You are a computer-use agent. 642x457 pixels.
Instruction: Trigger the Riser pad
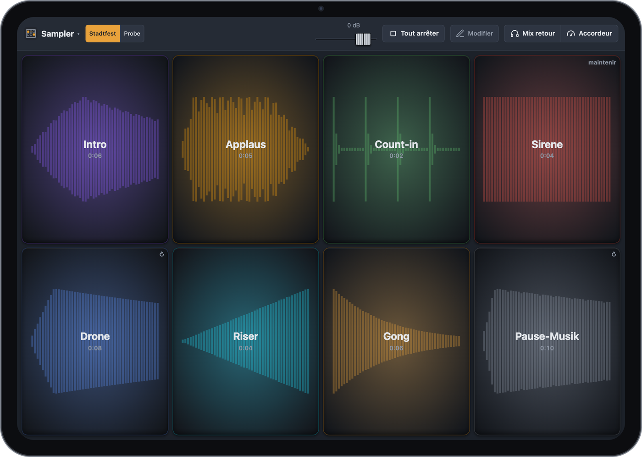(x=246, y=342)
